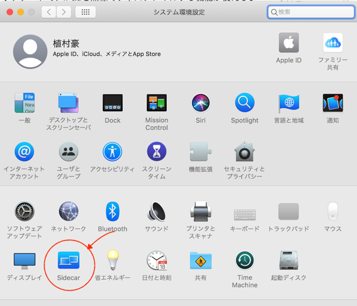Open プリンタとスキャナ preferences
This screenshot has height=306, width=357.
pyautogui.click(x=201, y=211)
